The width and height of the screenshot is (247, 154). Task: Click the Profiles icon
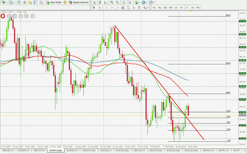pos(11,2)
